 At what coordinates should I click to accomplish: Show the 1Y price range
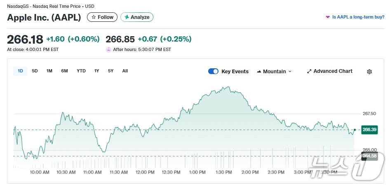(x=96, y=71)
